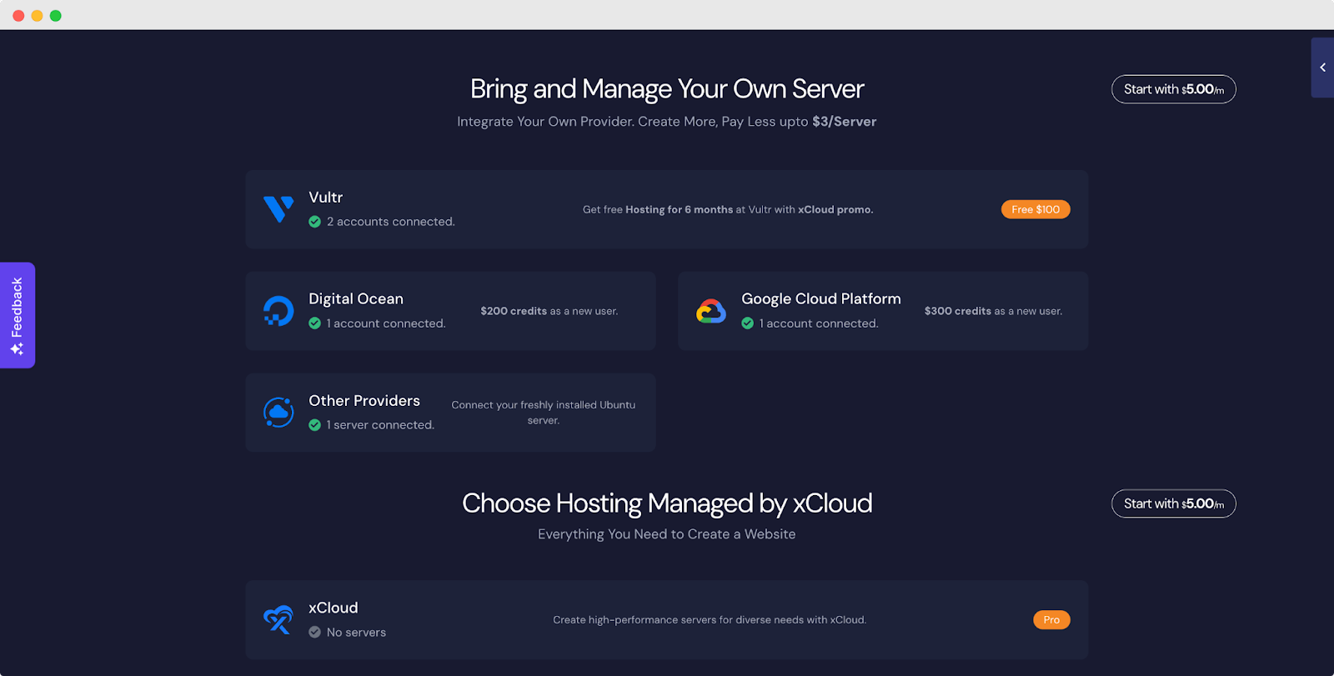Click Start with $5.00/m for own server

pos(1174,89)
